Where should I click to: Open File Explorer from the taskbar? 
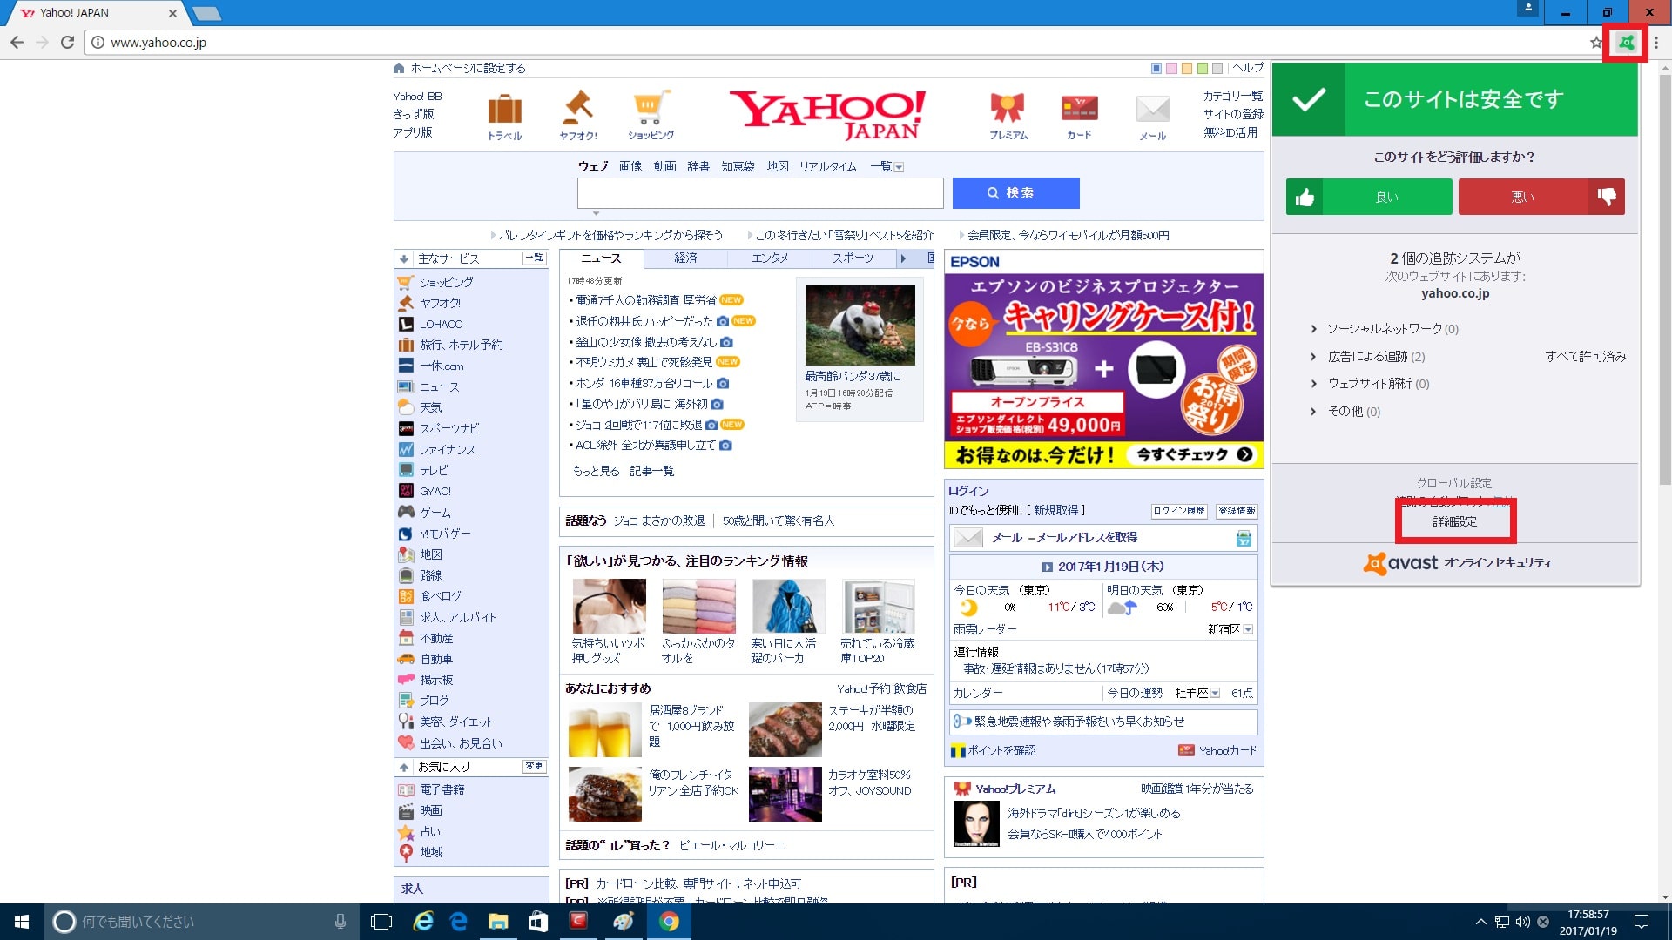click(x=498, y=922)
